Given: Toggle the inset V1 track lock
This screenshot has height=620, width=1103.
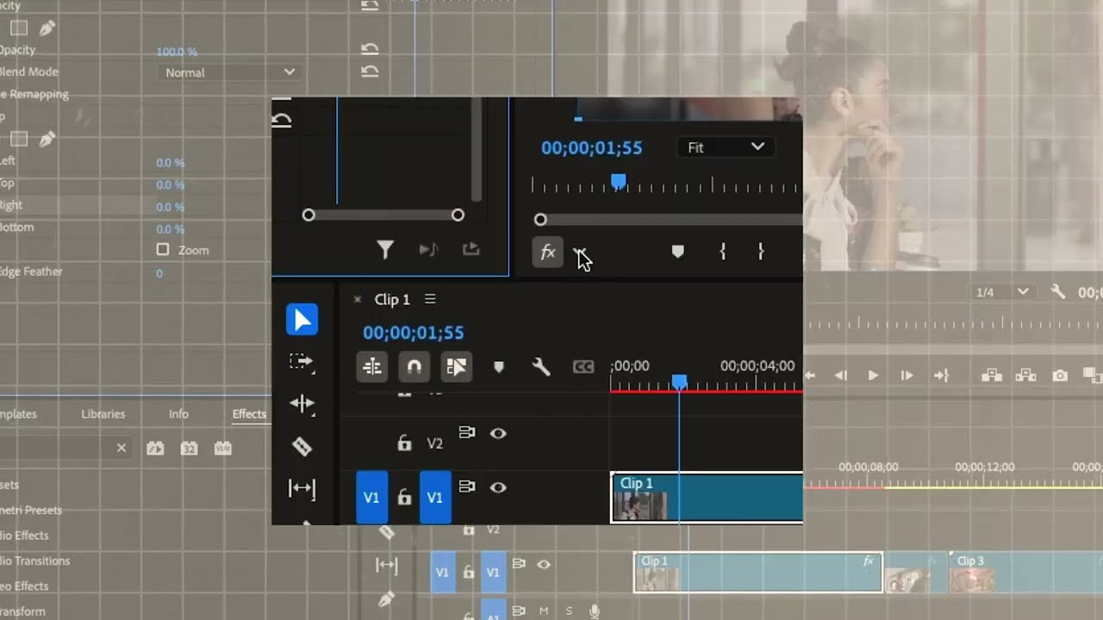Looking at the screenshot, I should (404, 497).
